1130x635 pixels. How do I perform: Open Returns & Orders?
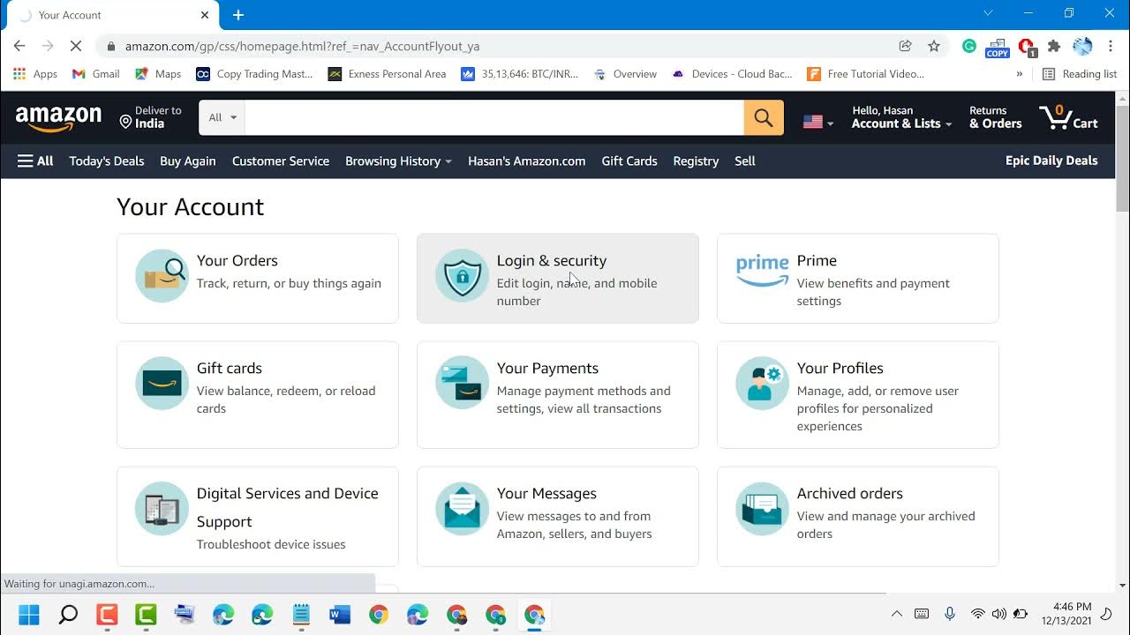[x=995, y=117]
